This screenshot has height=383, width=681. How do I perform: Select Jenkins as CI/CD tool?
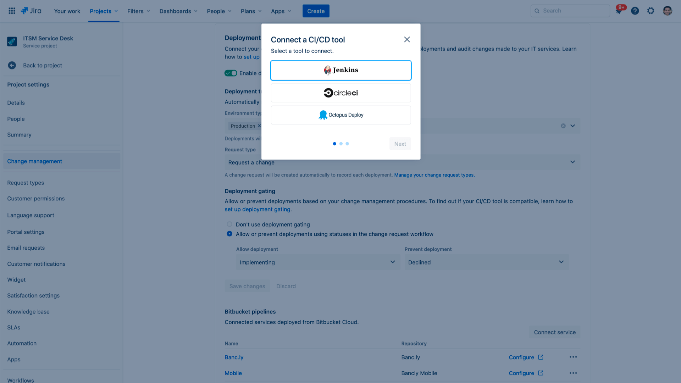pos(340,70)
